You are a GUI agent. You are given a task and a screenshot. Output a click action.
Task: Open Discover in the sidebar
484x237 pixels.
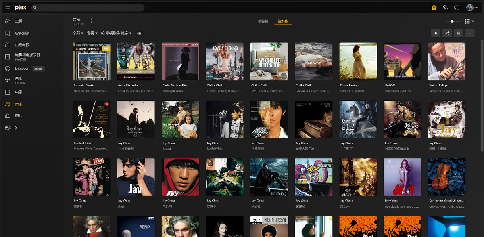click(x=22, y=69)
